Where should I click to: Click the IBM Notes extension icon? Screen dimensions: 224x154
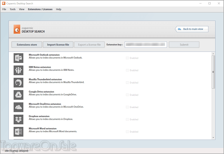18,70
